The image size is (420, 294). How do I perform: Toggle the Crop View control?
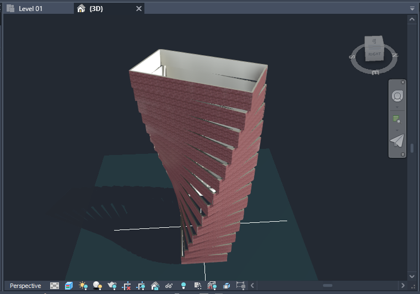tap(126, 286)
